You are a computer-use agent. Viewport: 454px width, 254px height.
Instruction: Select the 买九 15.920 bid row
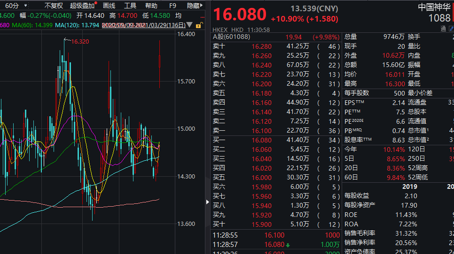pyautogui.click(x=276, y=215)
